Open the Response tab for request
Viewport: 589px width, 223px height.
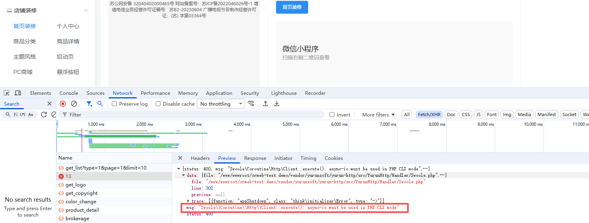coord(255,158)
